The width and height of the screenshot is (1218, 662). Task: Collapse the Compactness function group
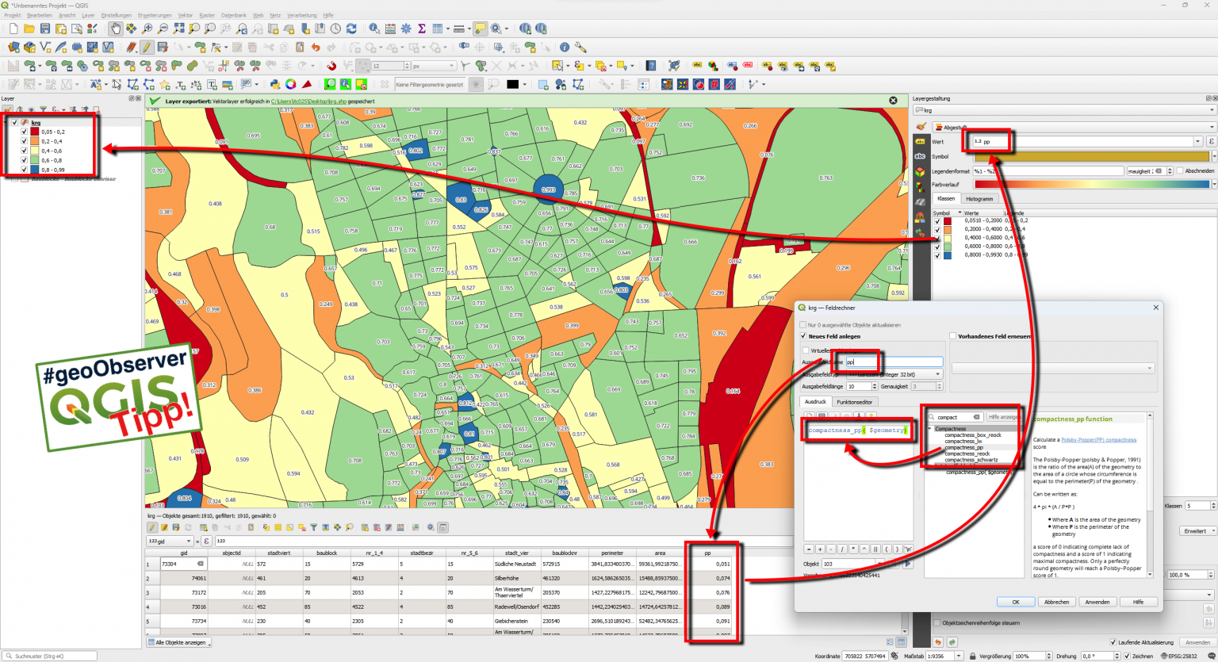(x=930, y=428)
